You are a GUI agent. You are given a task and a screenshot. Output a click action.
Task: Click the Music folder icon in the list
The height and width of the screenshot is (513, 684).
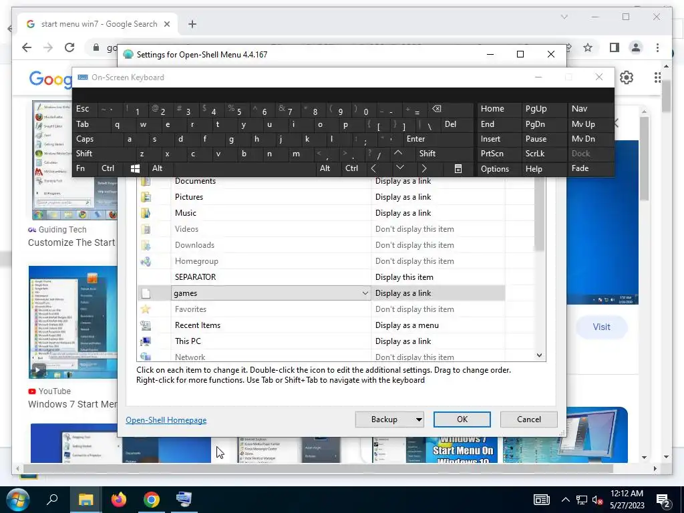[x=146, y=213]
